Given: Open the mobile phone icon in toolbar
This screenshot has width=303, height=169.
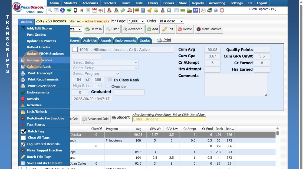Looking at the screenshot, I should pyautogui.click(x=75, y=11).
